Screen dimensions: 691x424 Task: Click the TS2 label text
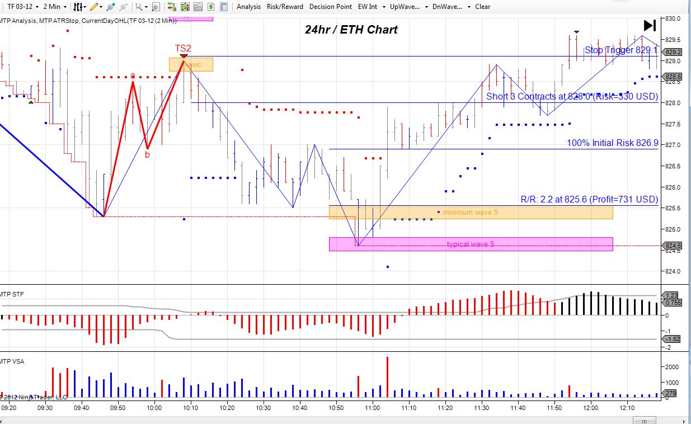[x=183, y=49]
